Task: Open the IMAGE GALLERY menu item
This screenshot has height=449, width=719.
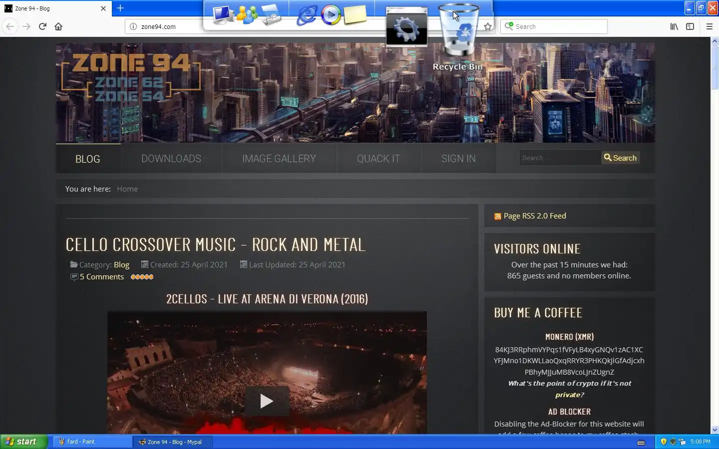Action: (x=279, y=159)
